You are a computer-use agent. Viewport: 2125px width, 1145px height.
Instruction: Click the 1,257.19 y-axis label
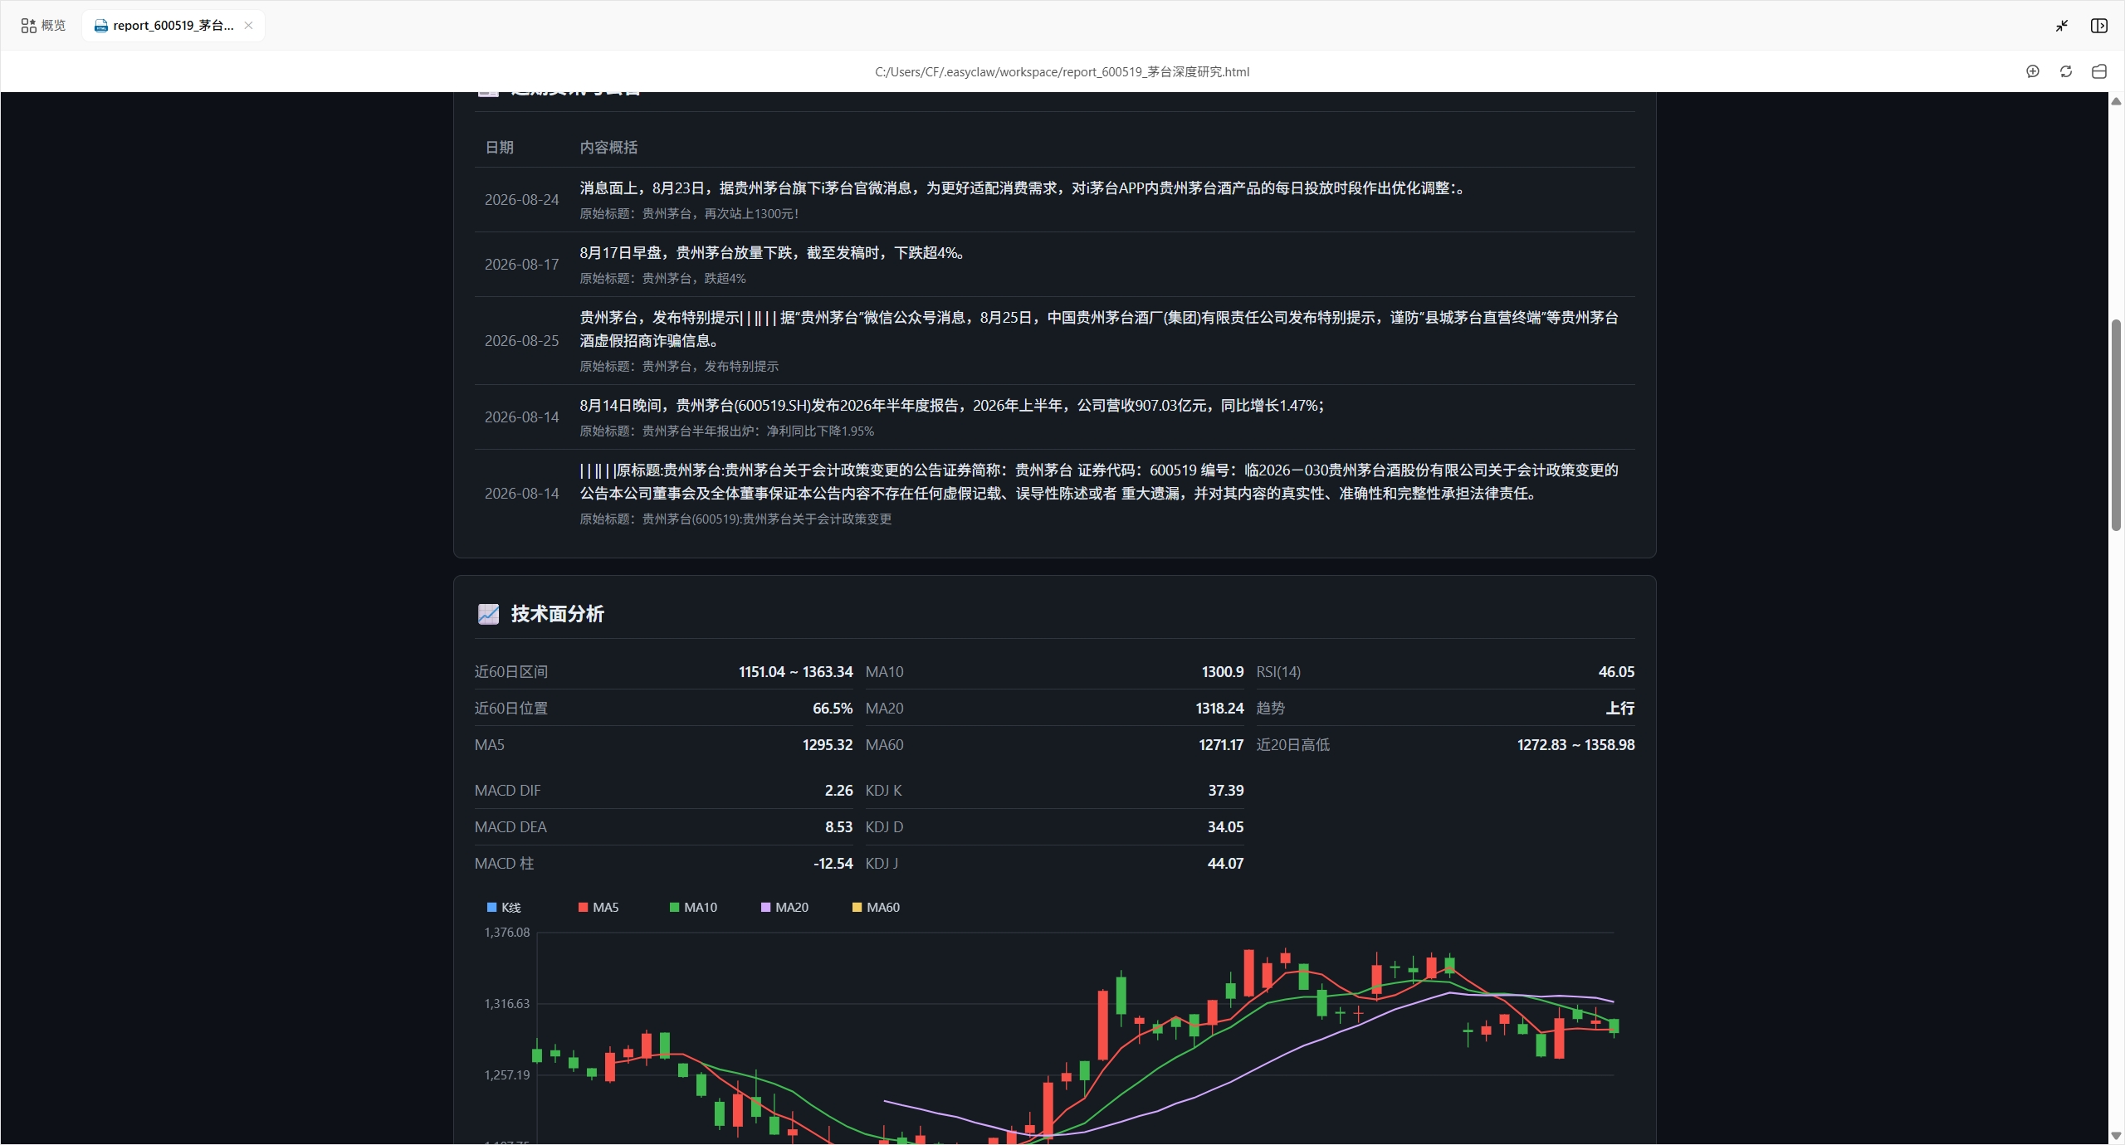pyautogui.click(x=506, y=1075)
